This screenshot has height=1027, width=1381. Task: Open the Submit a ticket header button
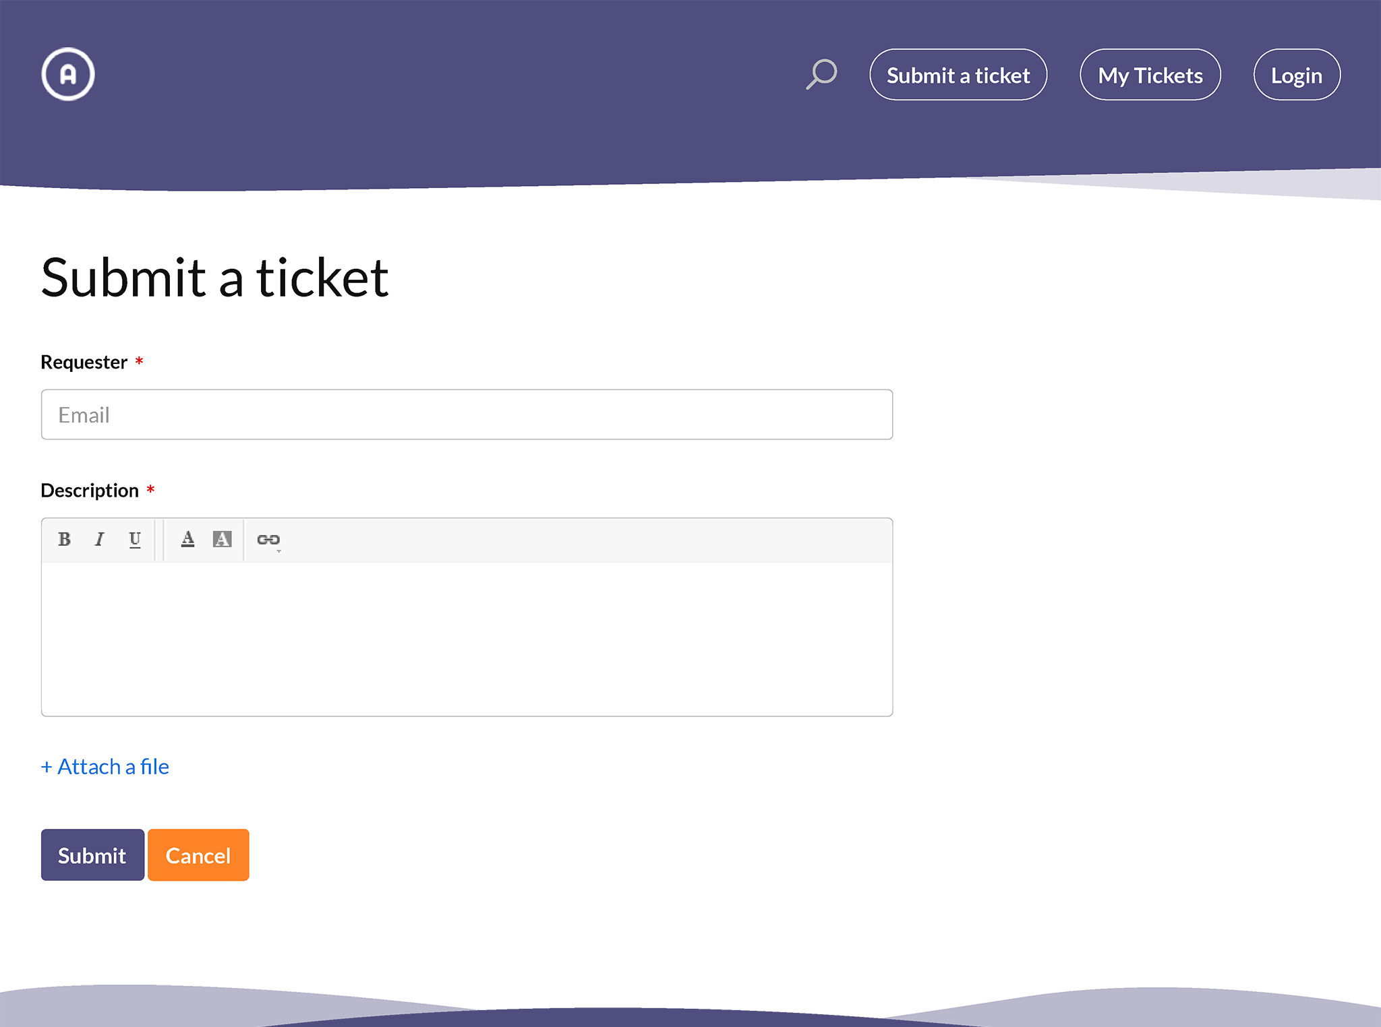click(958, 75)
